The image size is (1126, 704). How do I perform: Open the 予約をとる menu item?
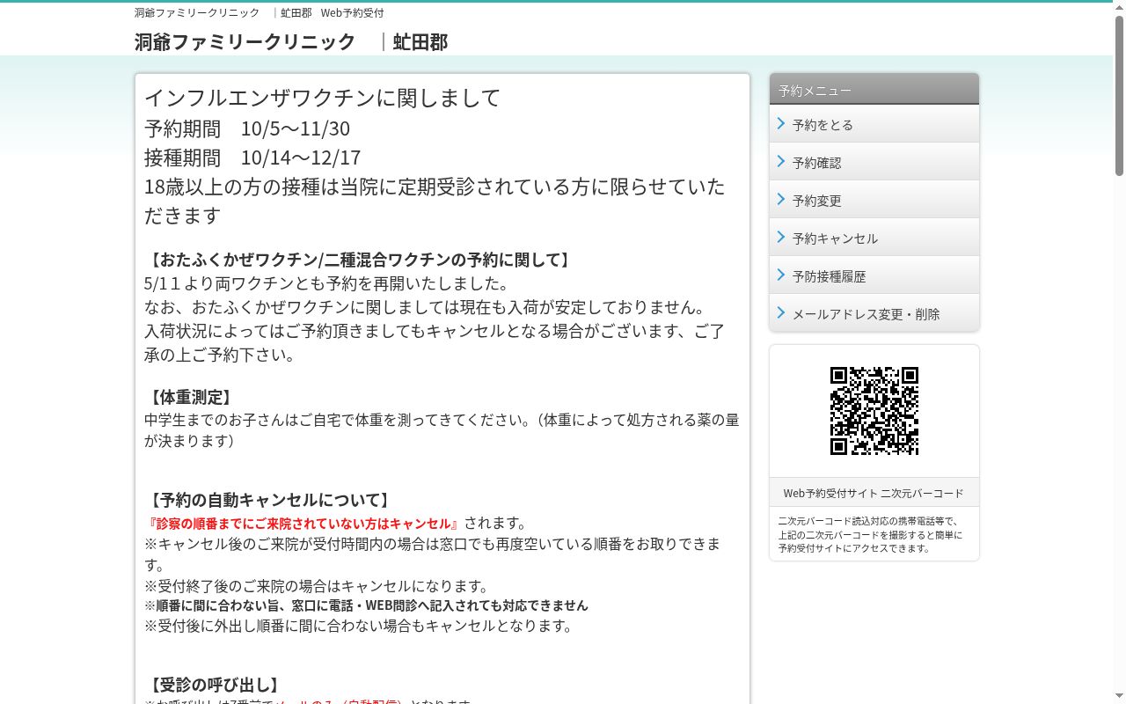[x=874, y=124]
